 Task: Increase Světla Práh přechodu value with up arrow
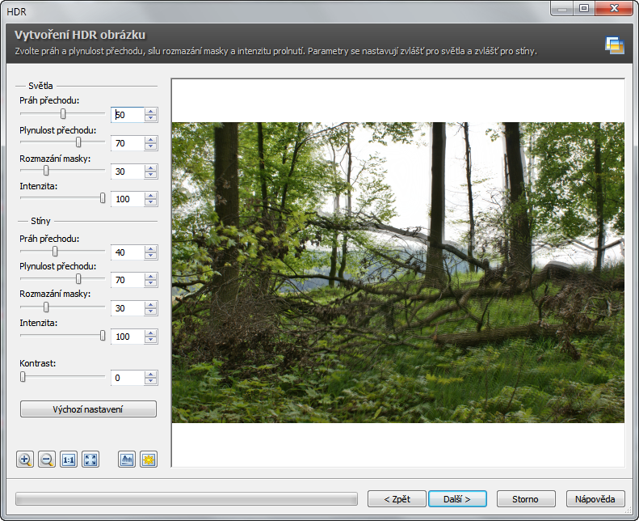tap(150, 112)
